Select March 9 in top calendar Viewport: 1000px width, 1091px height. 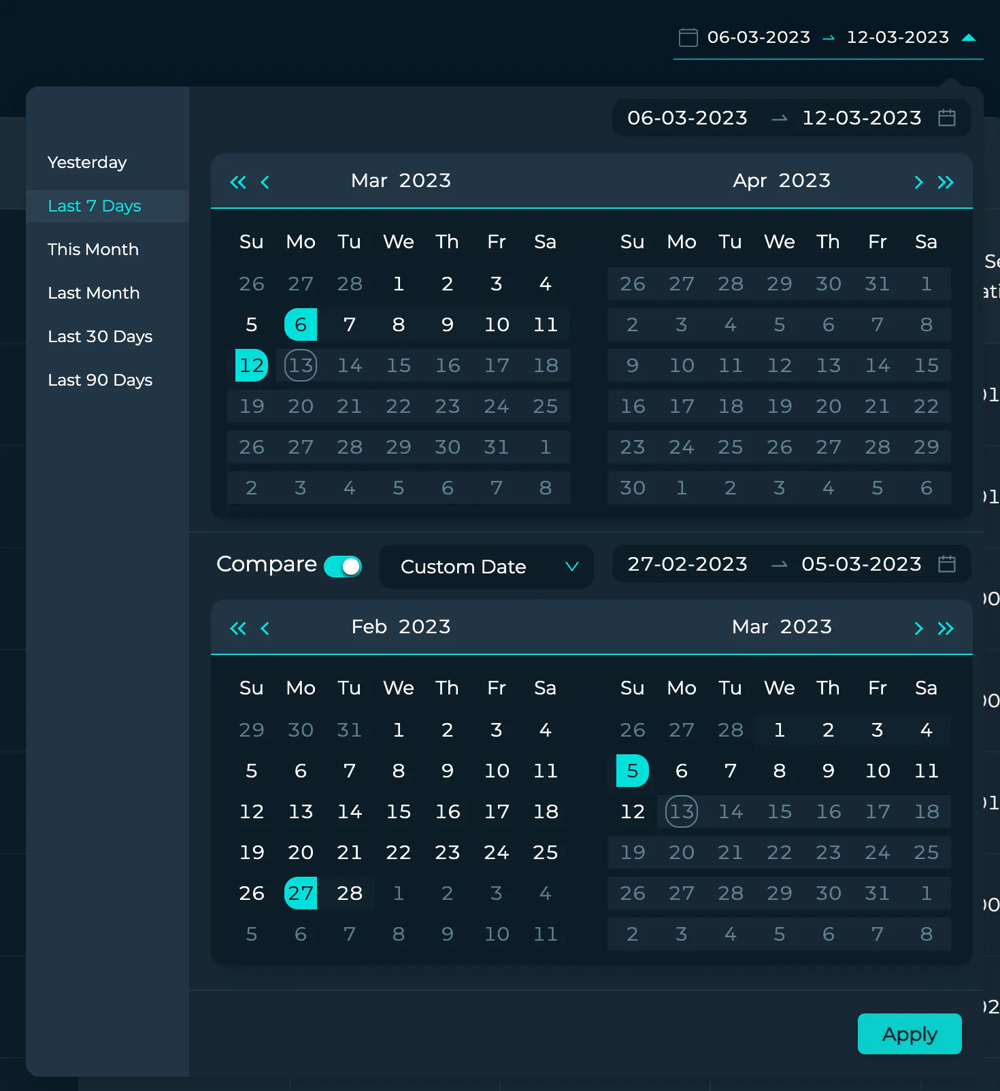click(x=448, y=324)
